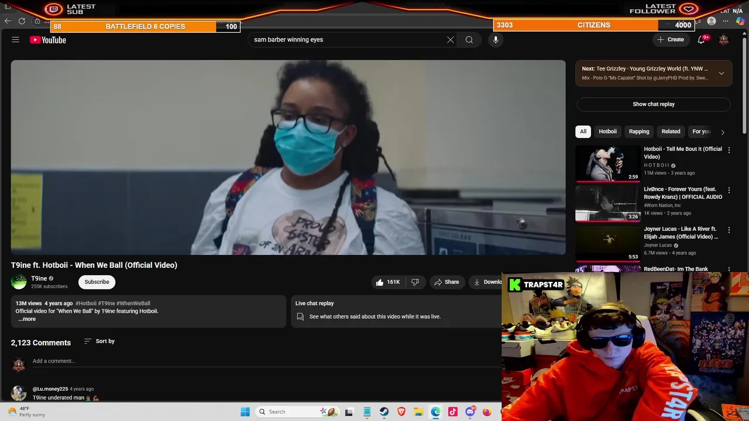Open options for Like A River video
Image resolution: width=749 pixels, height=421 pixels.
point(729,230)
